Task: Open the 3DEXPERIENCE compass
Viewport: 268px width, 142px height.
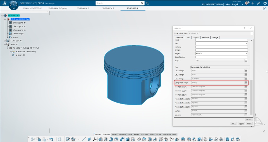Action: pyautogui.click(x=13, y=5)
